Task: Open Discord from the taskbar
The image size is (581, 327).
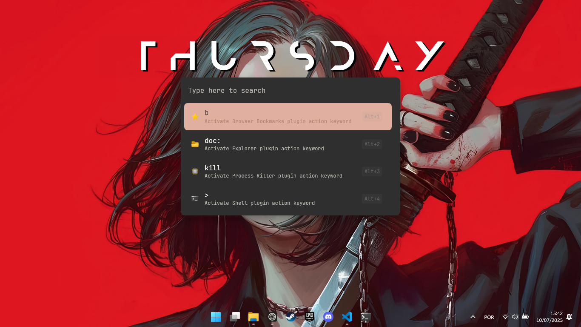Action: pyautogui.click(x=328, y=317)
